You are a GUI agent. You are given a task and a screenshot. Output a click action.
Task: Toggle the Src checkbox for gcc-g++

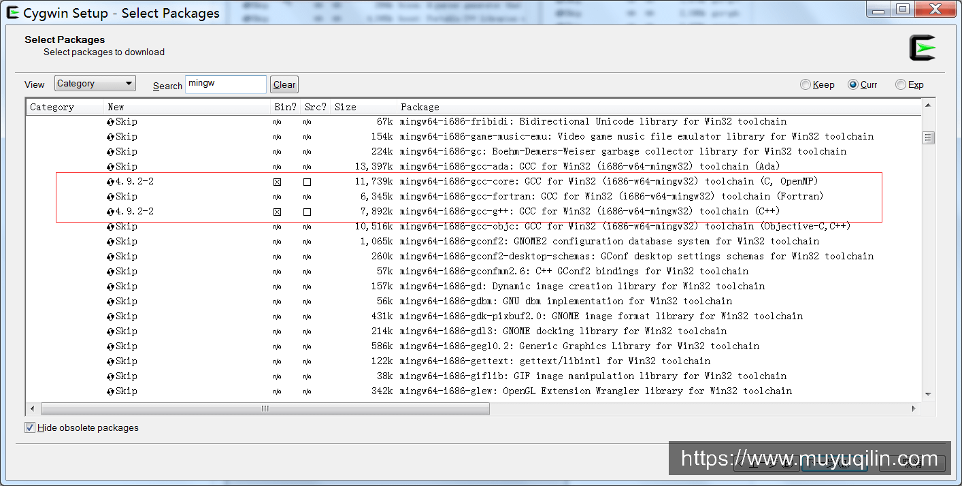[307, 212]
